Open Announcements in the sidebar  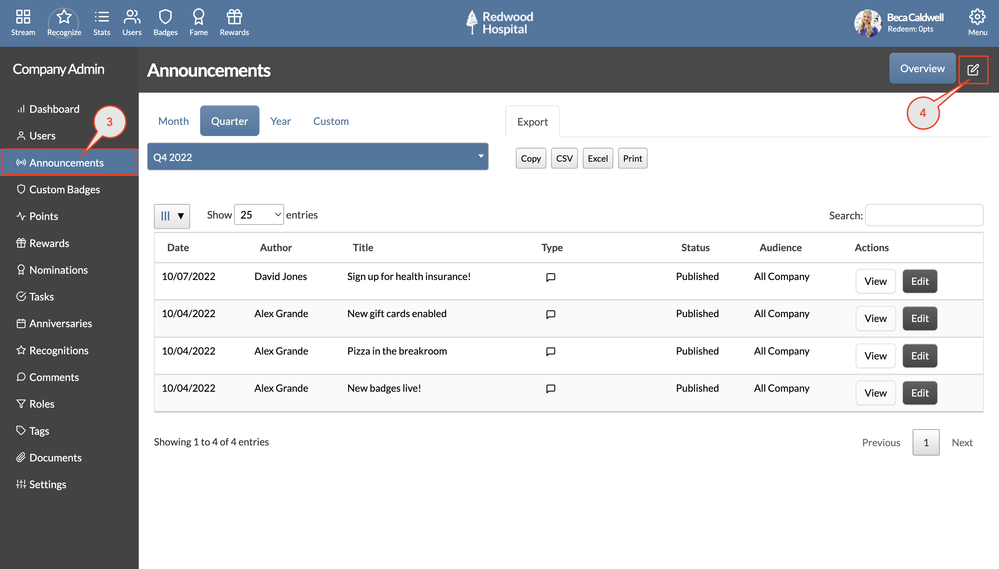point(67,163)
